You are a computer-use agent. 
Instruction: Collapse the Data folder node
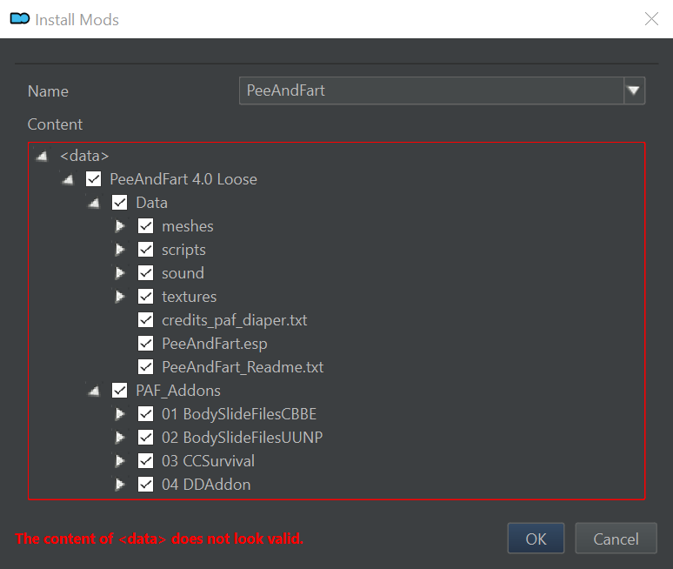(94, 203)
